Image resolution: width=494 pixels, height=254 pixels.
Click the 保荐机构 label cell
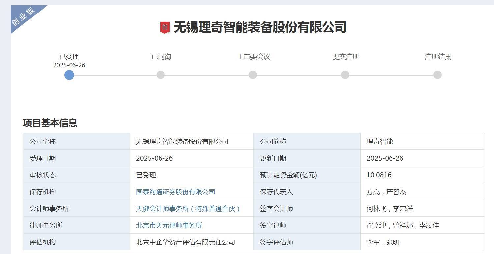(x=76, y=192)
